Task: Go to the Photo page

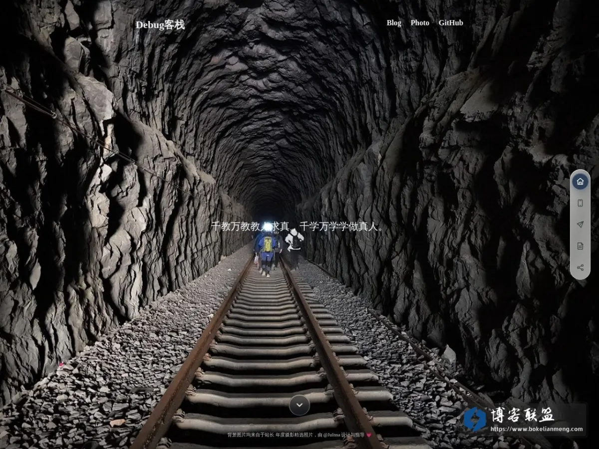Action: point(420,23)
